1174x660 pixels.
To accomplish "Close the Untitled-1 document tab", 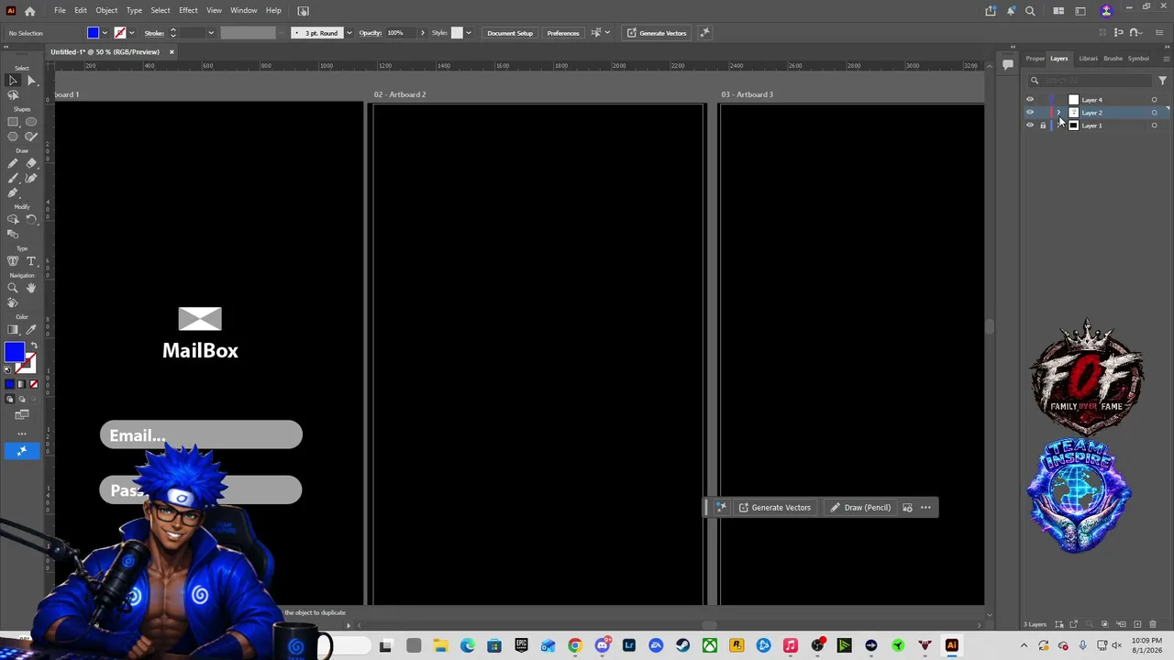I will tap(172, 51).
